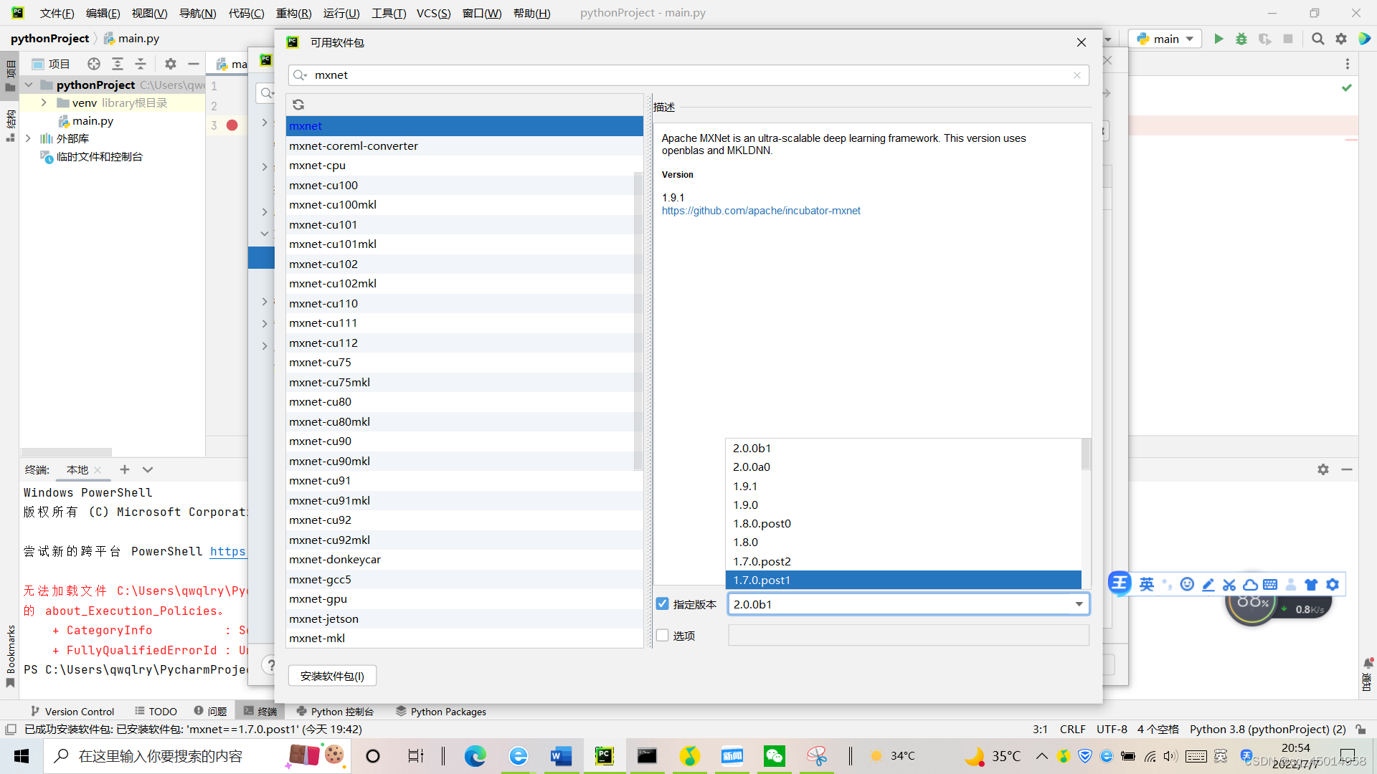
Task: Open Windows Start menu
Action: pyautogui.click(x=22, y=756)
